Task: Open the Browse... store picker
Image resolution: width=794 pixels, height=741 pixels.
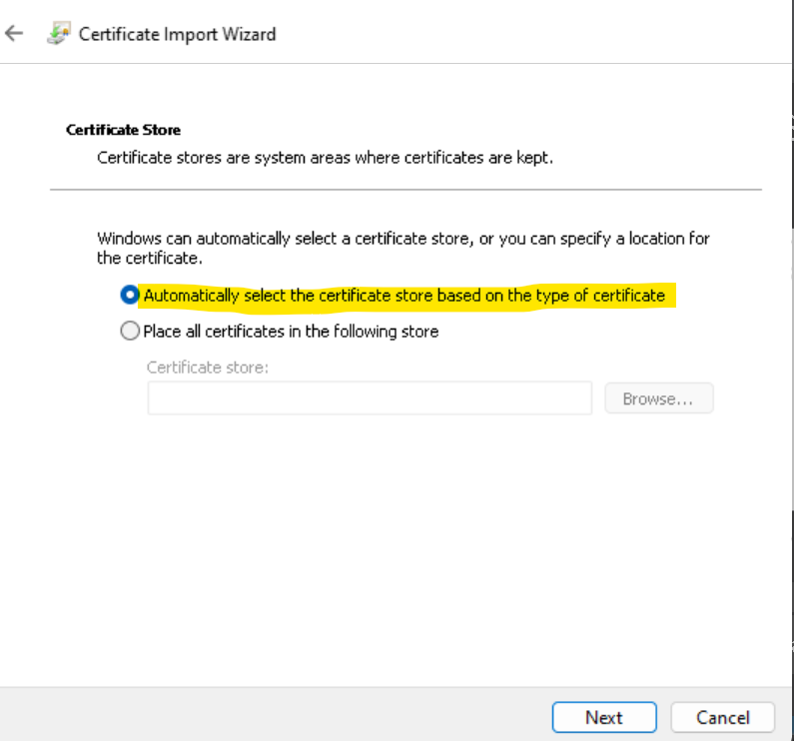Action: (x=659, y=398)
